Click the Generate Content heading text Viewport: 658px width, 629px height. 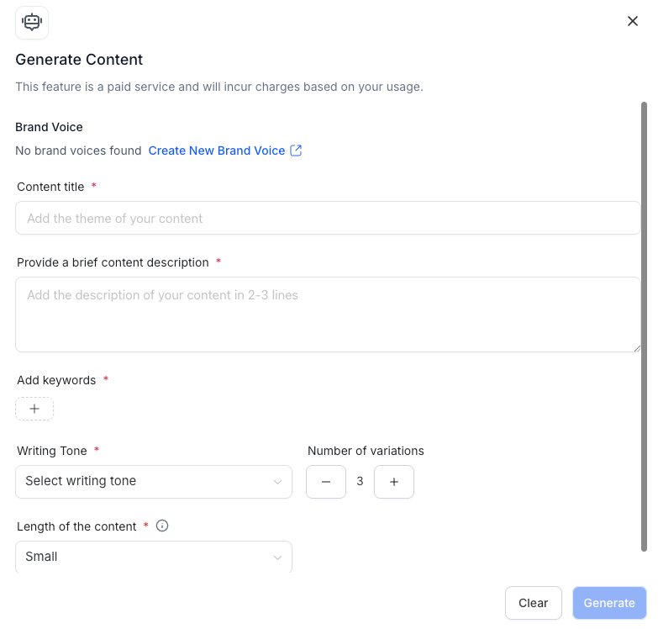click(79, 60)
